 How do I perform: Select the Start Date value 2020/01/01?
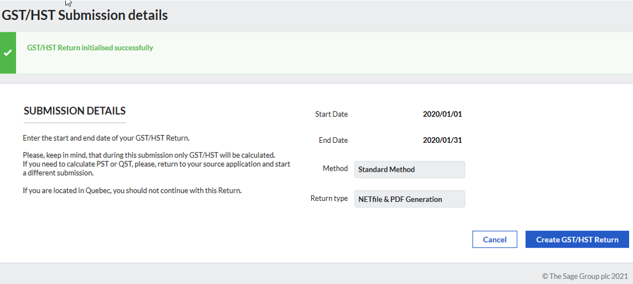(x=442, y=114)
